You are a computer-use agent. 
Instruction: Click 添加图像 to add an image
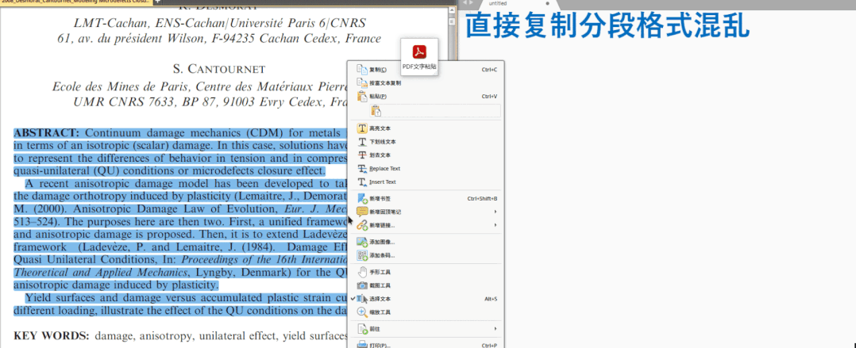pos(426,242)
